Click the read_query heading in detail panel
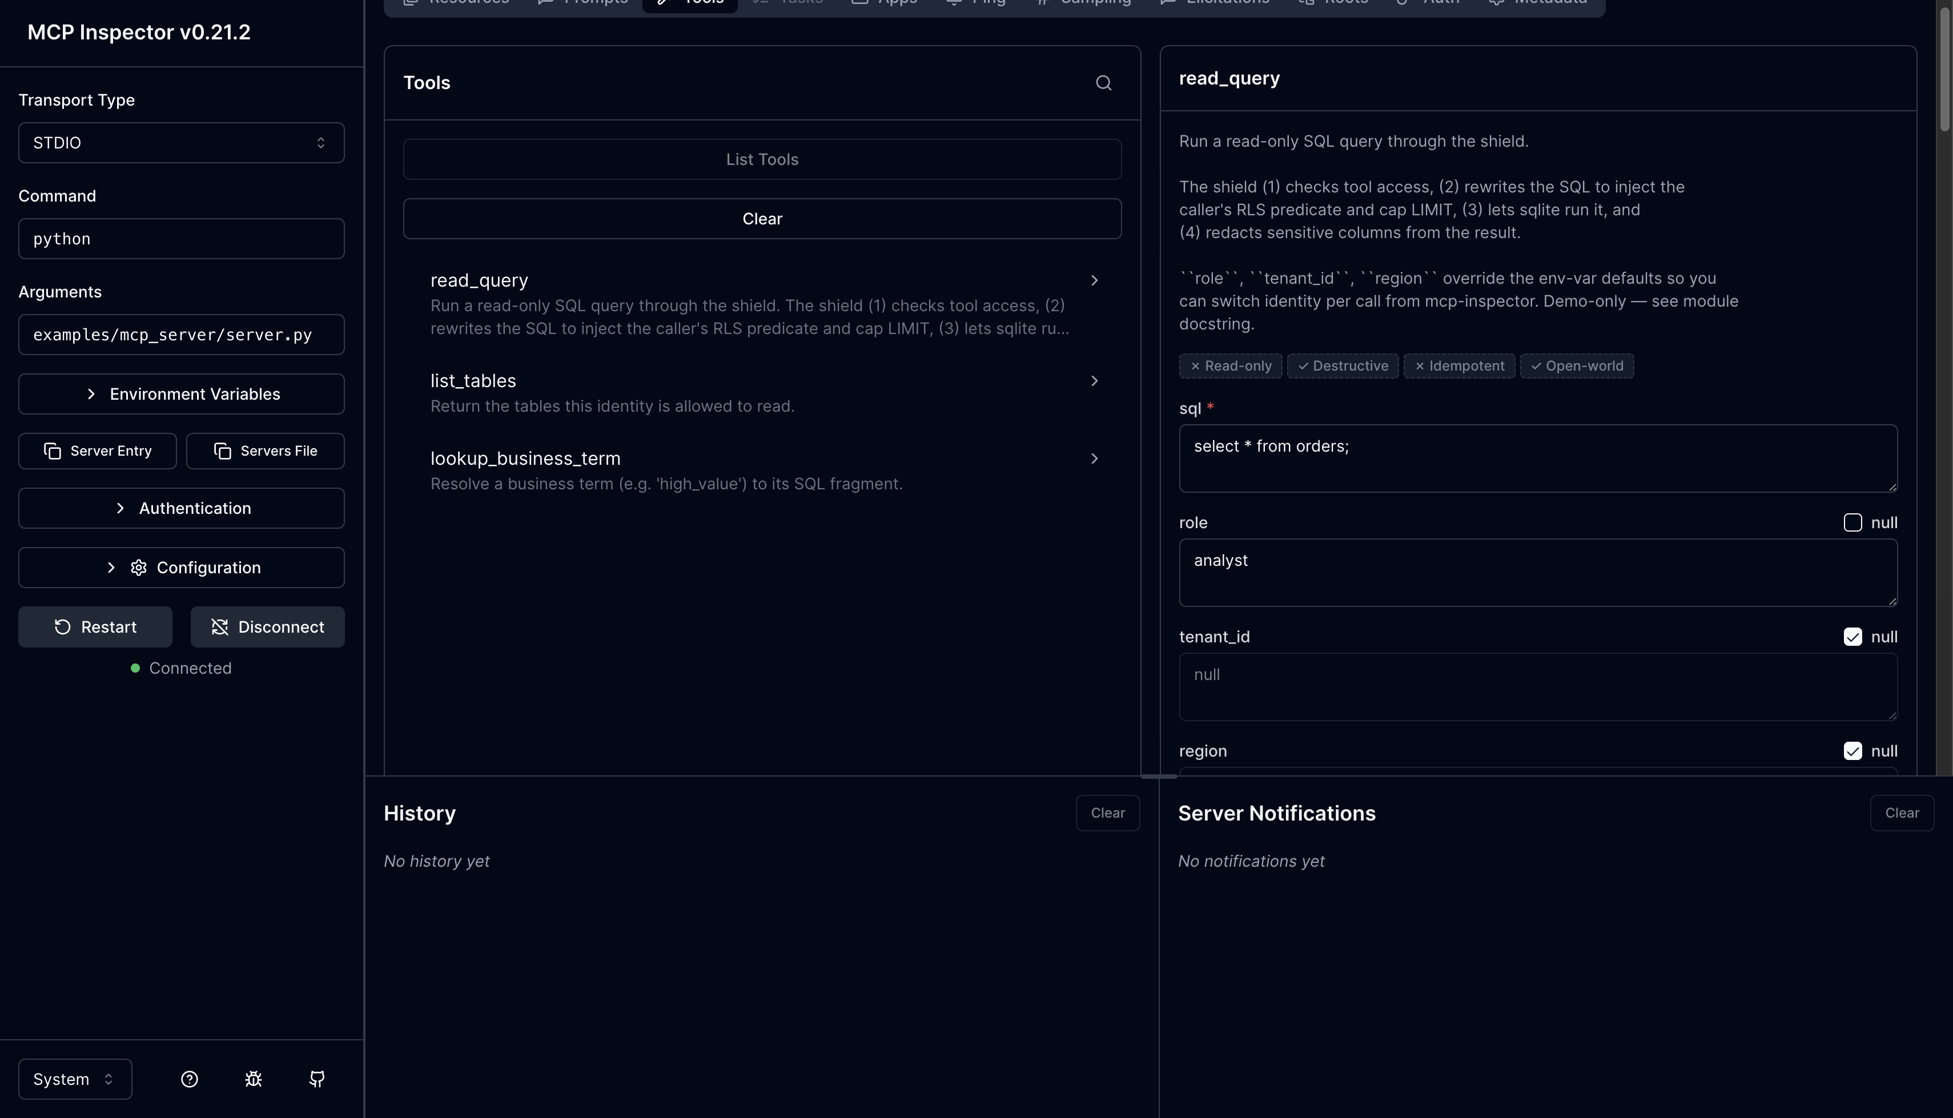Image resolution: width=1953 pixels, height=1118 pixels. click(1229, 78)
